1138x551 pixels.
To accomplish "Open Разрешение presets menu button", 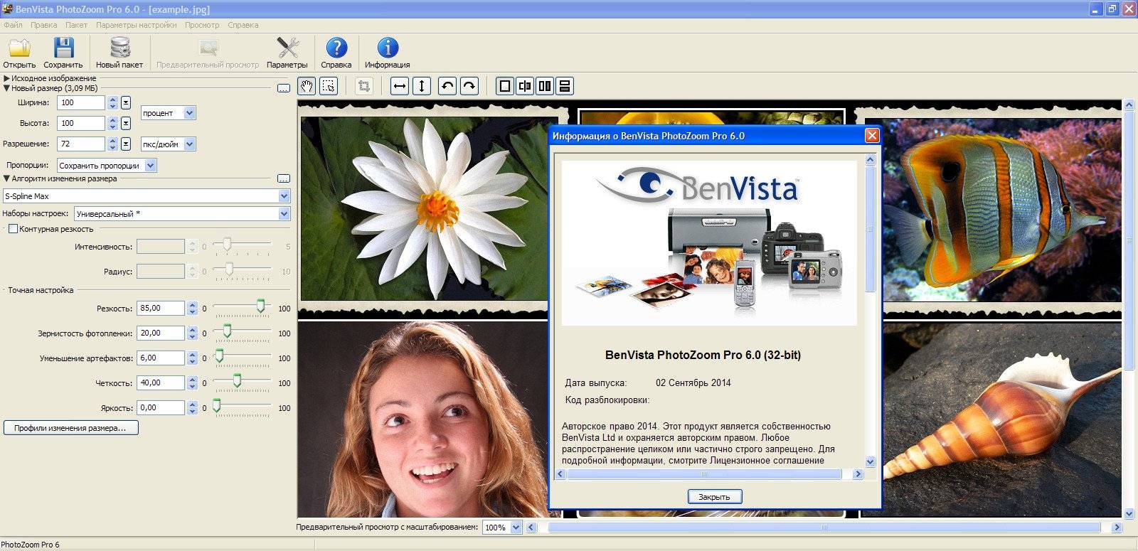I will pyautogui.click(x=126, y=144).
